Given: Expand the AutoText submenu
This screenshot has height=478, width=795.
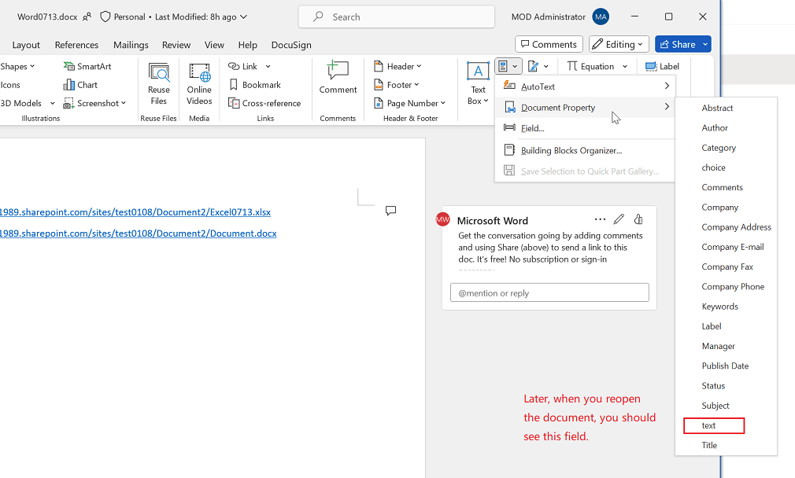Looking at the screenshot, I should click(585, 86).
